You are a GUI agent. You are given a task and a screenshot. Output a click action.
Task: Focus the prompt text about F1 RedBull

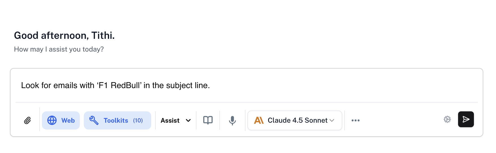(116, 85)
